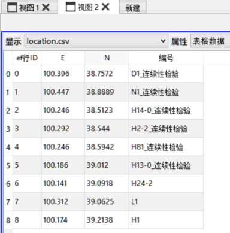Select cell H2-2_连续性检验
The image size is (230, 233).
coord(166,129)
